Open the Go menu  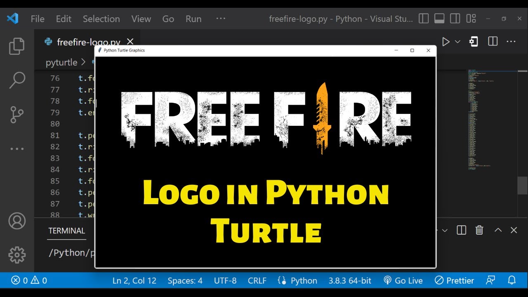point(168,19)
